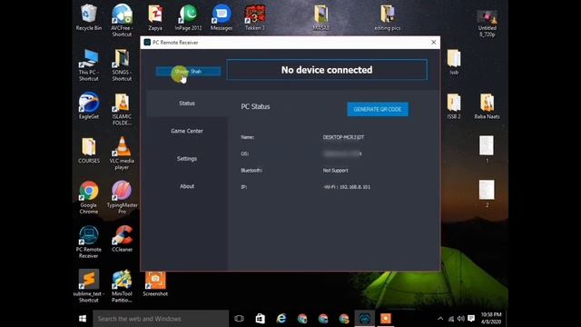Launch Google Chrome desktop shortcut

pos(89,197)
